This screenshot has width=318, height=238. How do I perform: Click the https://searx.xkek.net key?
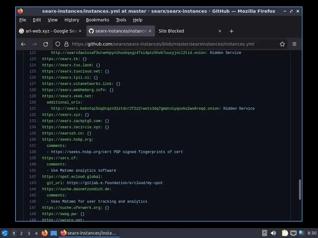(68, 96)
